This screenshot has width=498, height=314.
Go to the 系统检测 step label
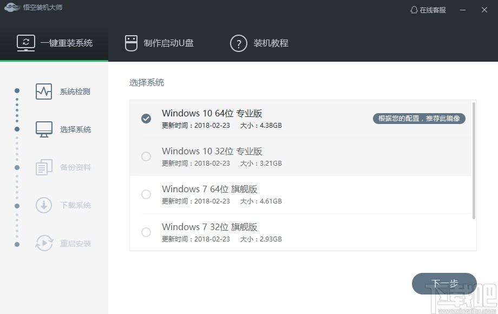point(75,91)
